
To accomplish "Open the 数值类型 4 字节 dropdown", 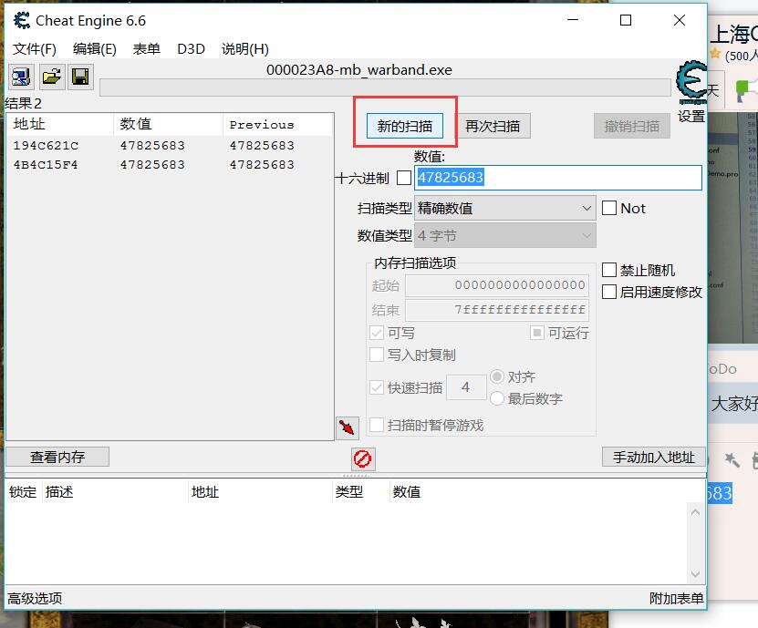I will point(504,235).
